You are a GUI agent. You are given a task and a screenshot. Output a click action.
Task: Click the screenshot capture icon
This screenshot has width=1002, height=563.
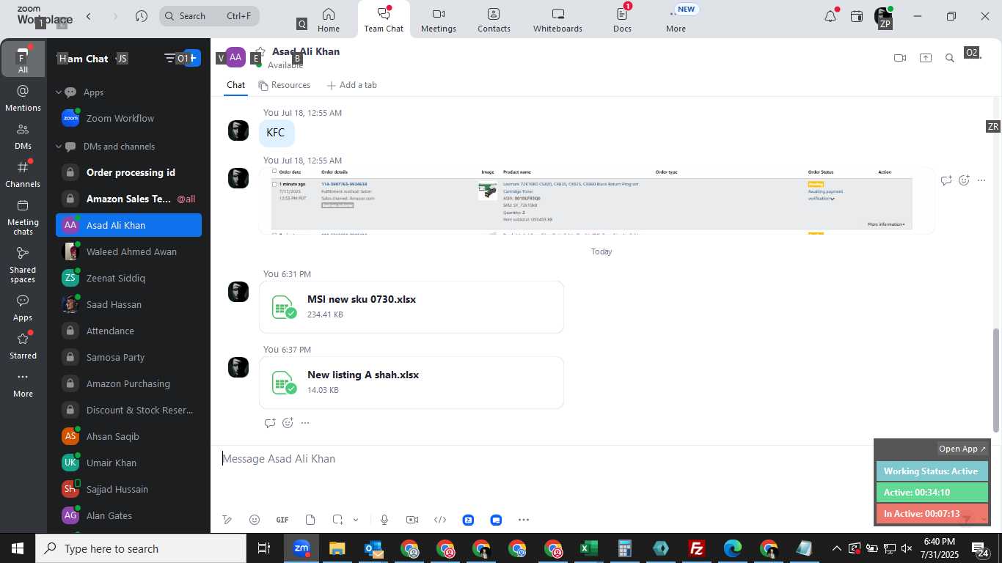[337, 520]
